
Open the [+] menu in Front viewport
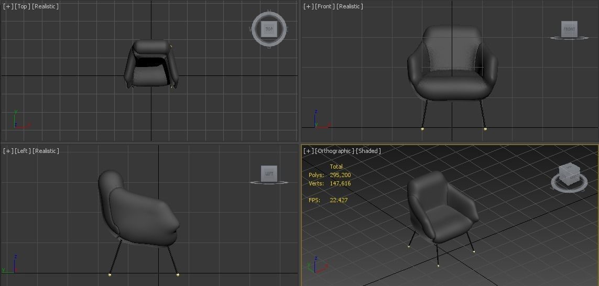tap(309, 6)
